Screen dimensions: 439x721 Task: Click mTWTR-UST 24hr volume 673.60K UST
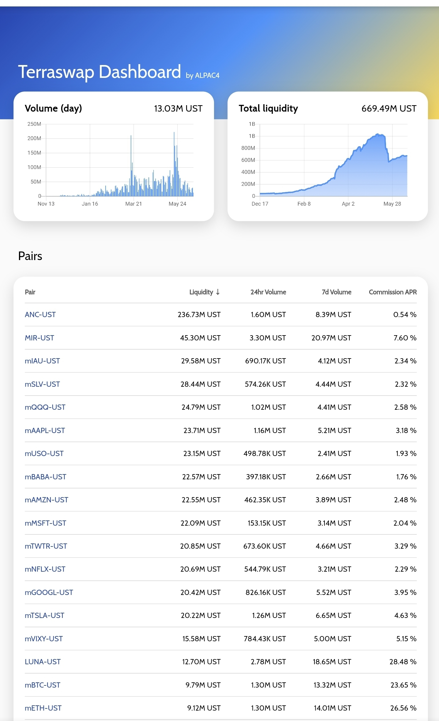(265, 546)
